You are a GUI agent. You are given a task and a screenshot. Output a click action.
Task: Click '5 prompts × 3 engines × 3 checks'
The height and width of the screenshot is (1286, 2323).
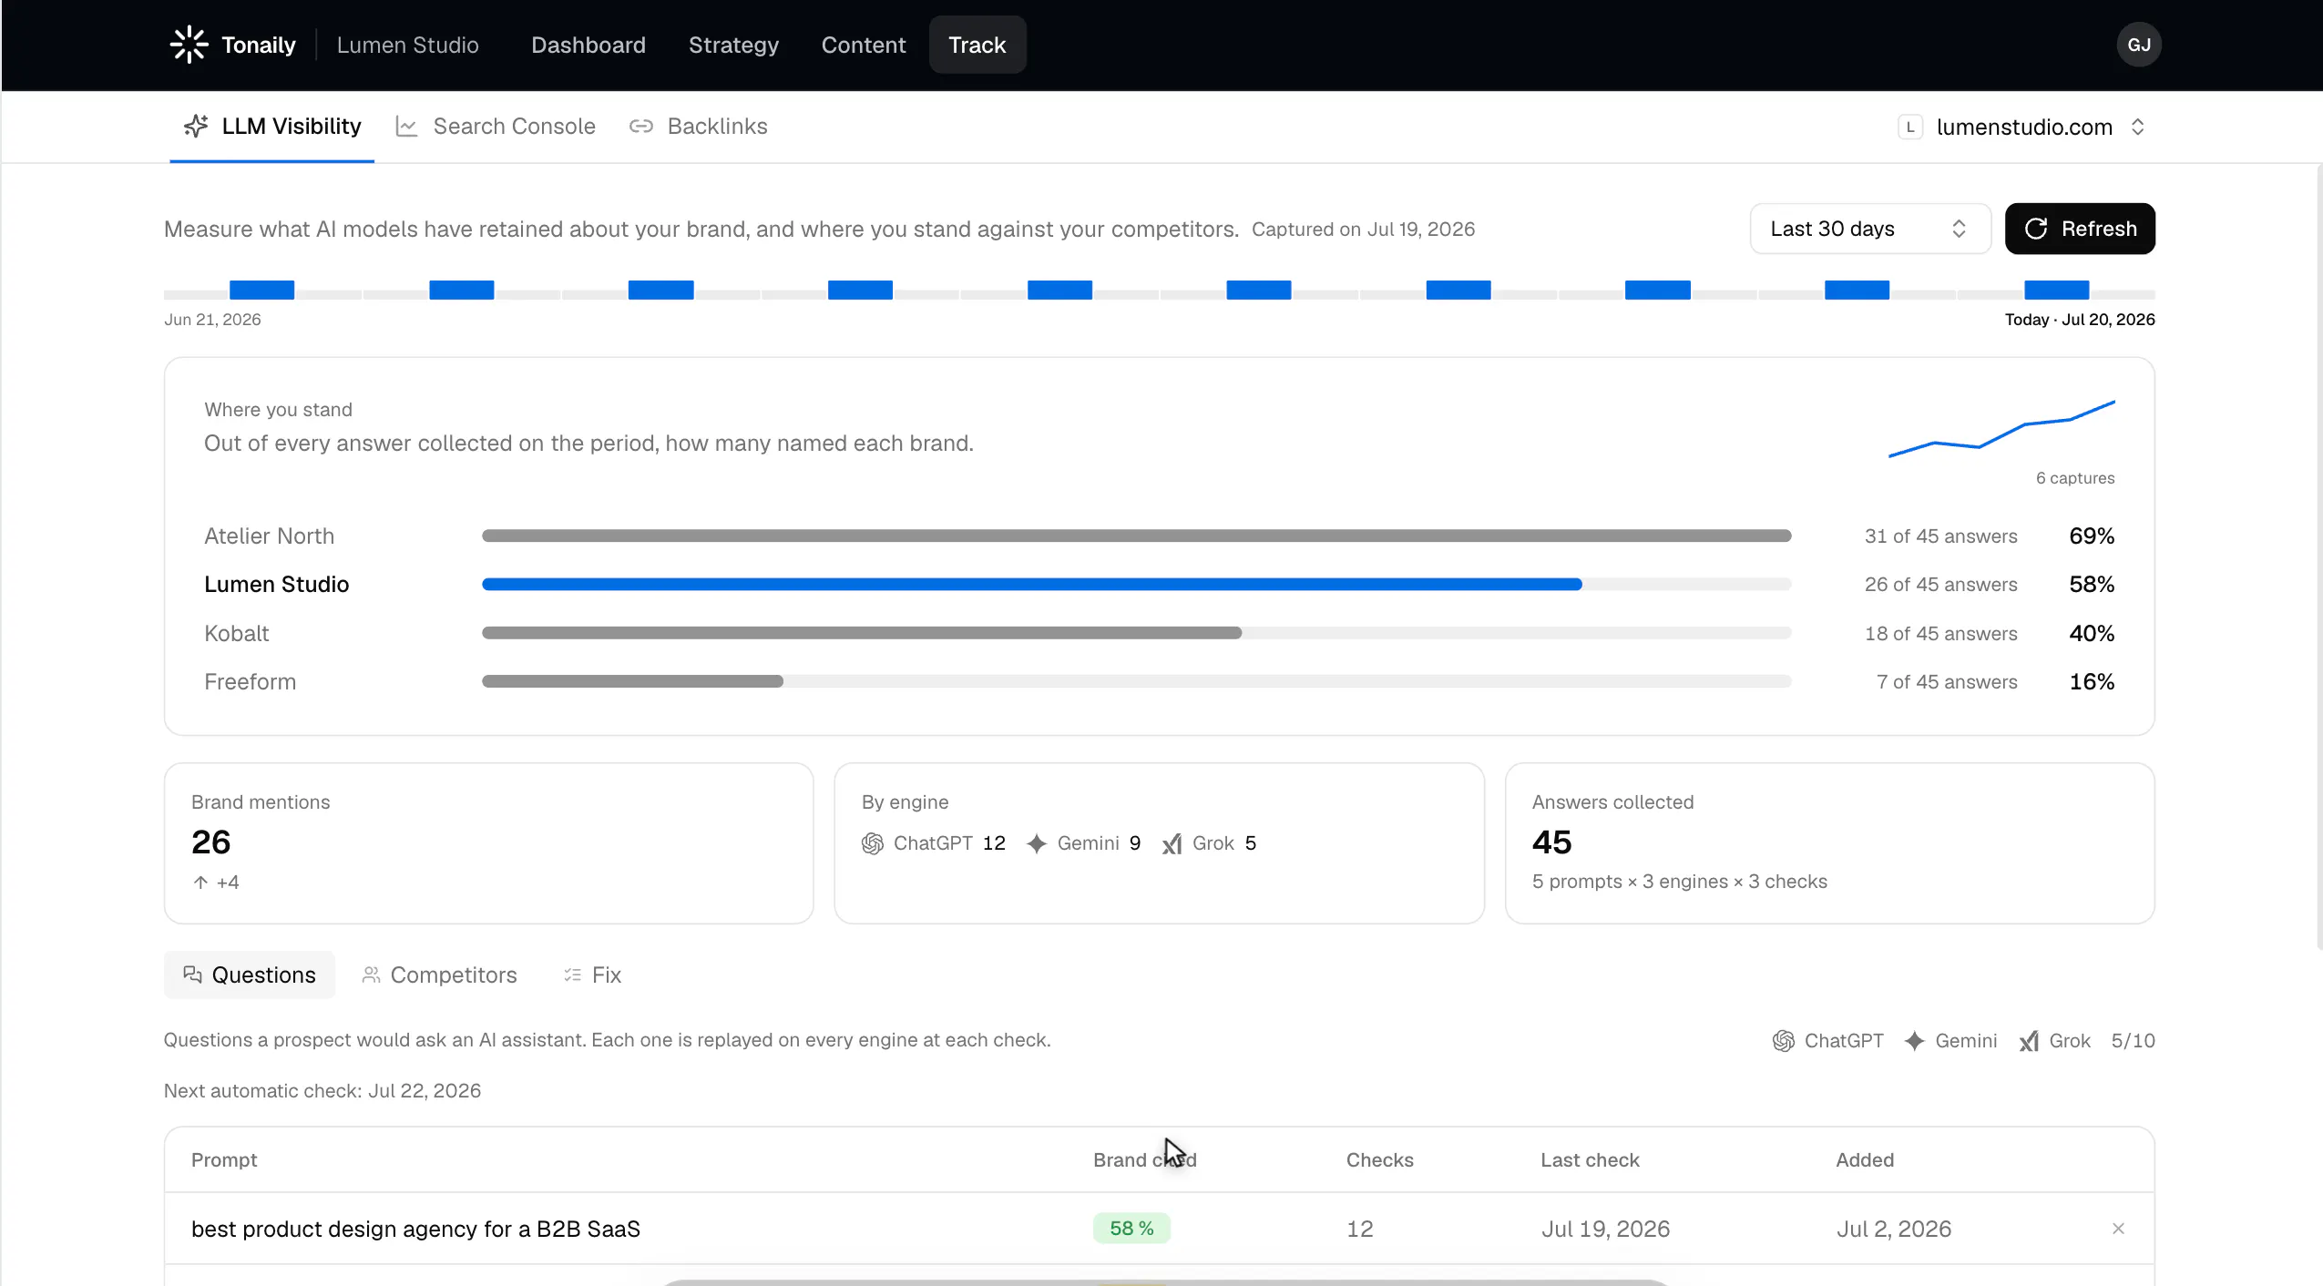click(1680, 882)
